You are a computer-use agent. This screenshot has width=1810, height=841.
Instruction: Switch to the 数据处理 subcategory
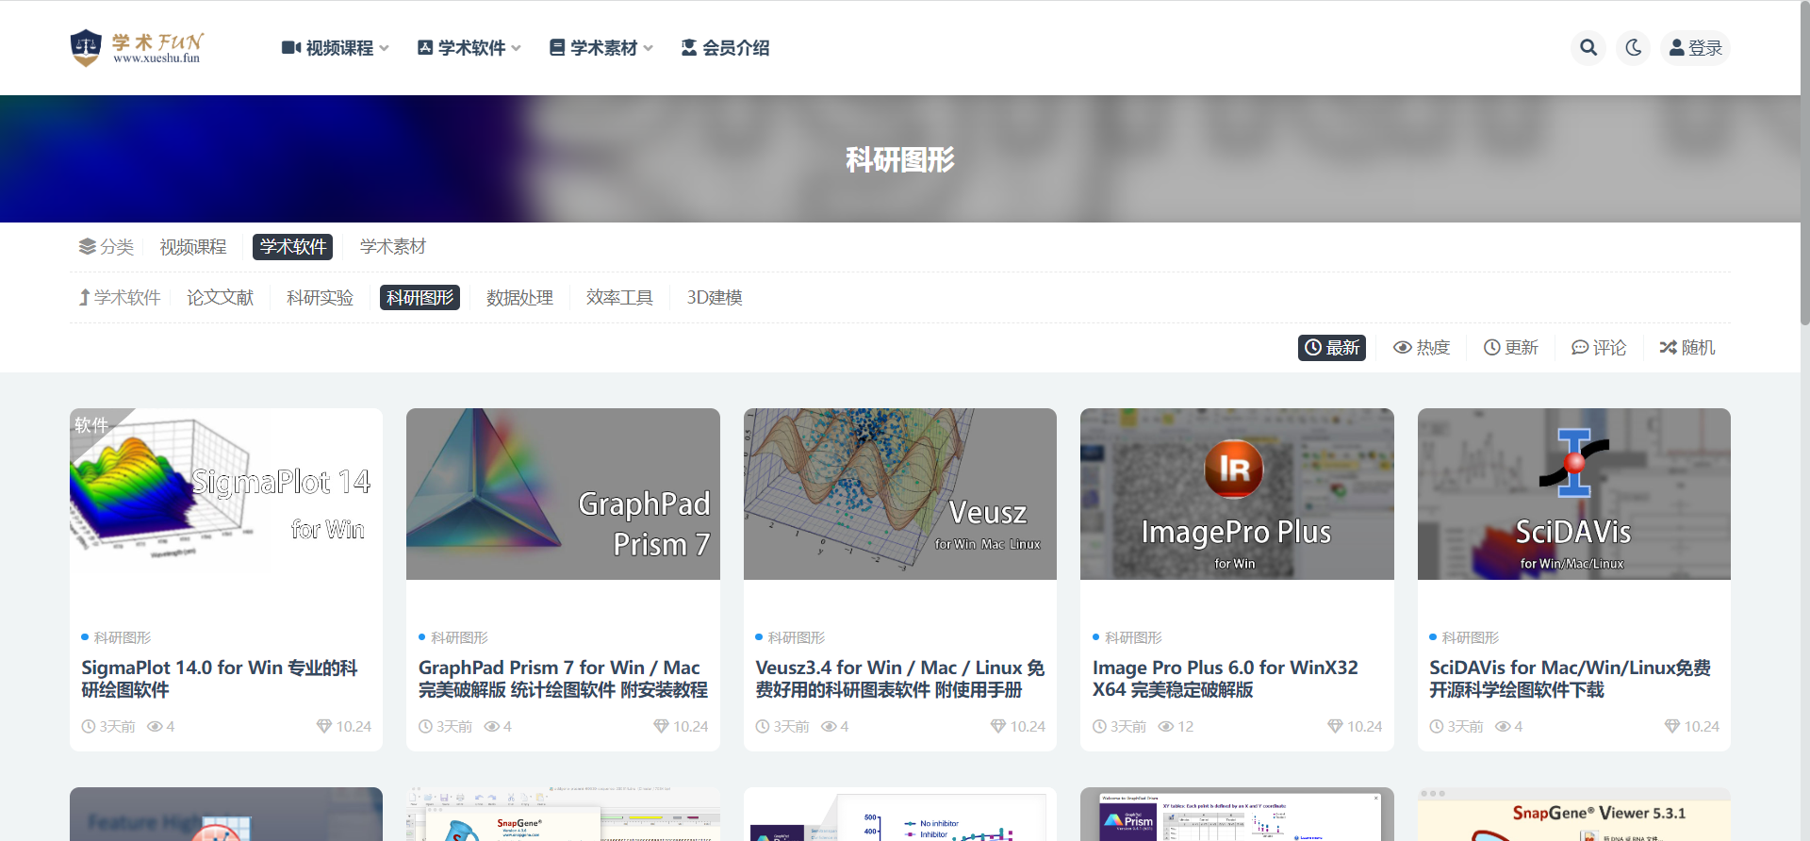click(x=519, y=298)
